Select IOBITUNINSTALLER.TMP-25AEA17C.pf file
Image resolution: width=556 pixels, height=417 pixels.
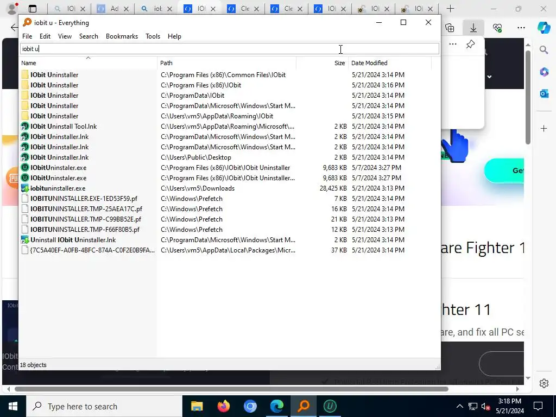[86, 209]
